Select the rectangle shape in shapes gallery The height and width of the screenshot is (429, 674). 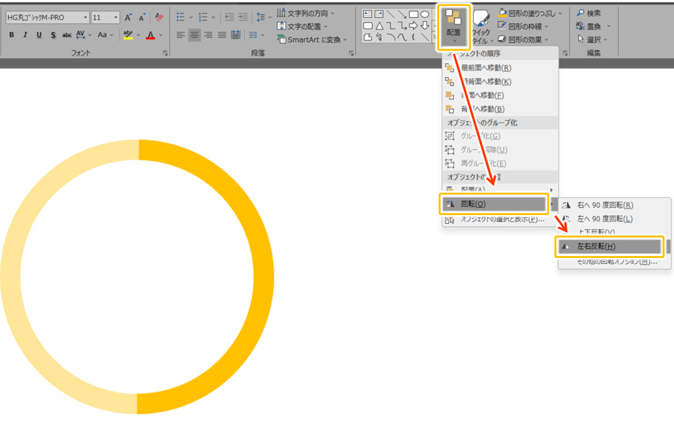coord(413,14)
